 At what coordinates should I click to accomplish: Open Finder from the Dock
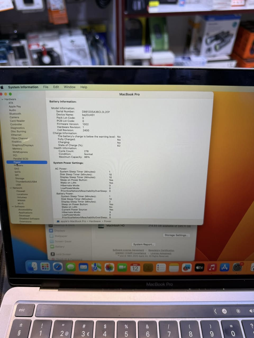pos(32,267)
